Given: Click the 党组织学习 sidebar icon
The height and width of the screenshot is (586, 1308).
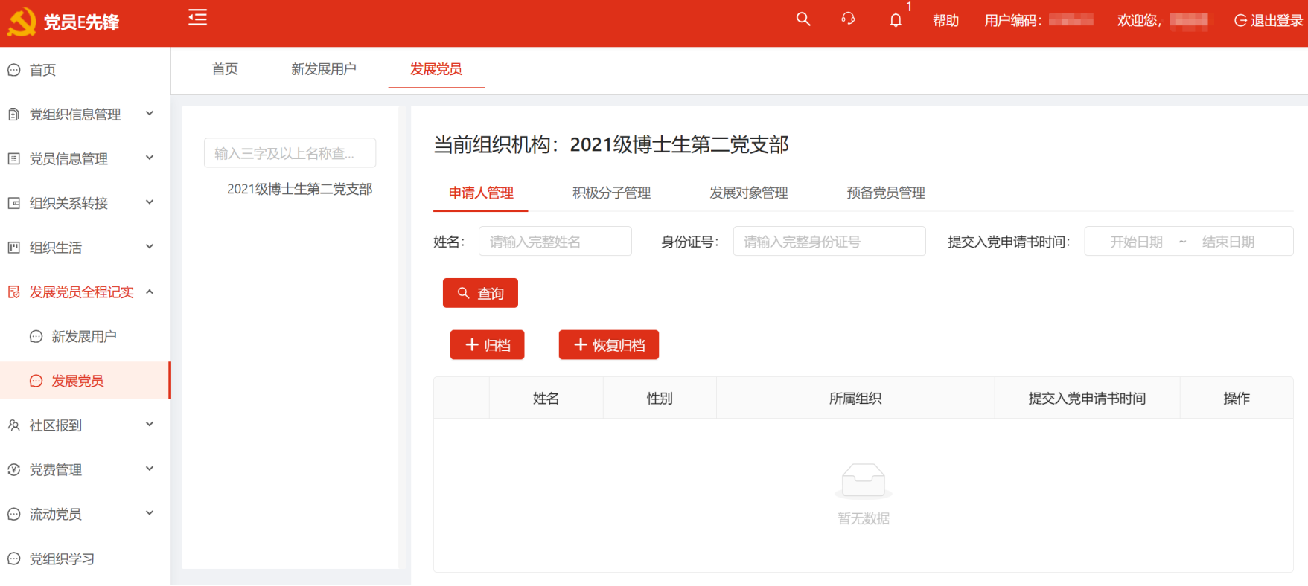Looking at the screenshot, I should pos(14,559).
